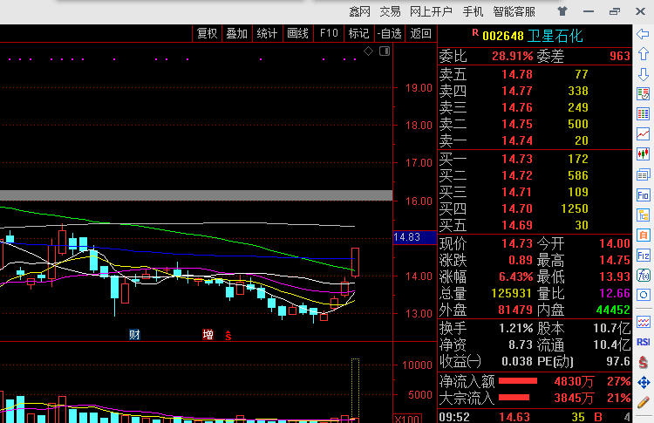
Task: Click the red S sidebar icon
Action: tap(644, 362)
